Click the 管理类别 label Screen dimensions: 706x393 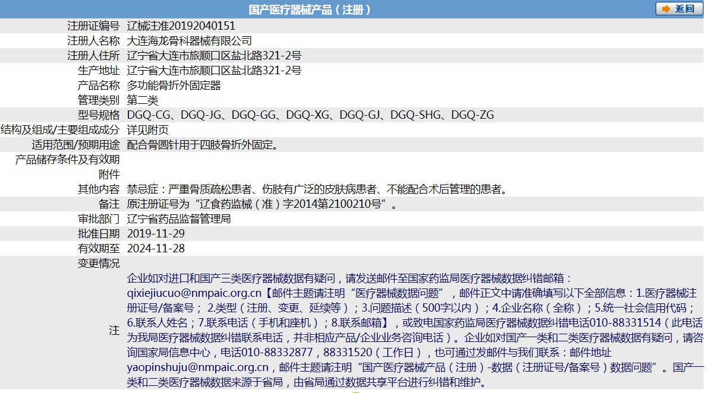point(99,100)
